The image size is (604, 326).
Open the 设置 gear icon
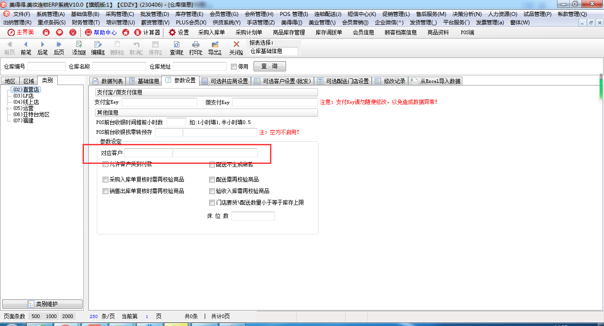click(172, 32)
